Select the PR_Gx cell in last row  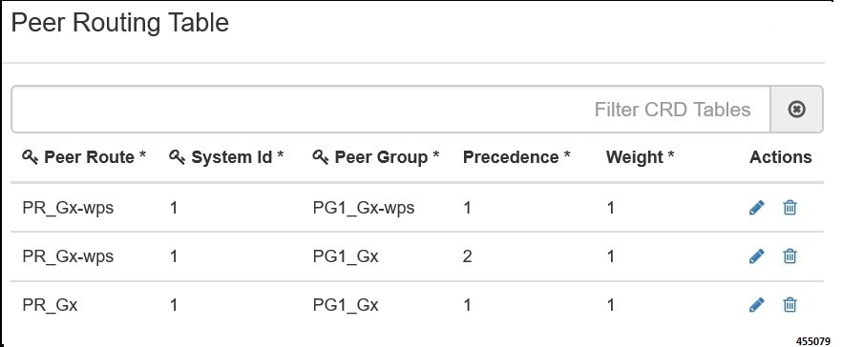point(50,305)
